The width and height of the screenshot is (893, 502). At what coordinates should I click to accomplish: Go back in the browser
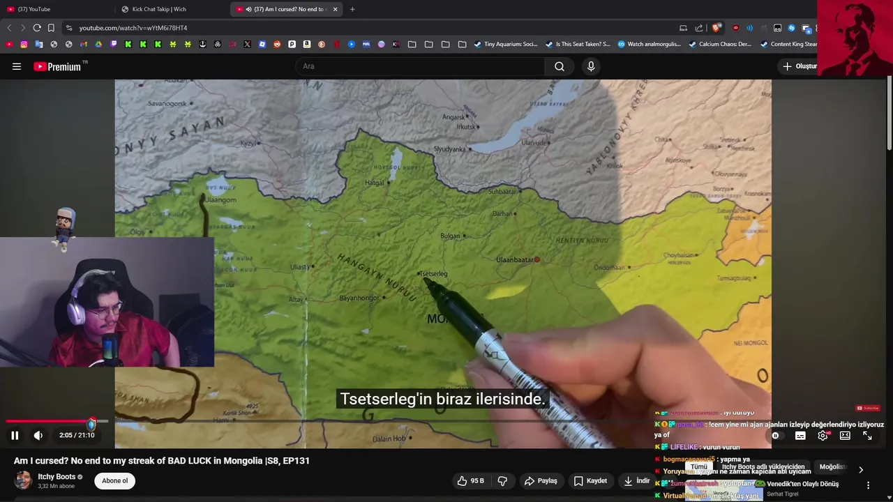9,28
